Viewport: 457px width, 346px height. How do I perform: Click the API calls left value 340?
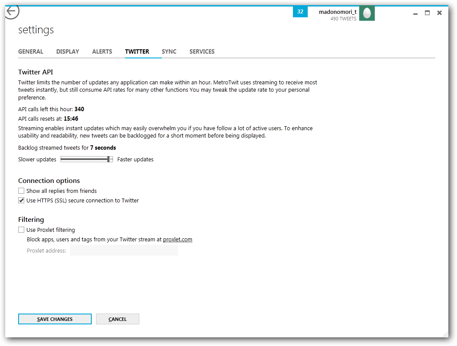pyautogui.click(x=79, y=109)
